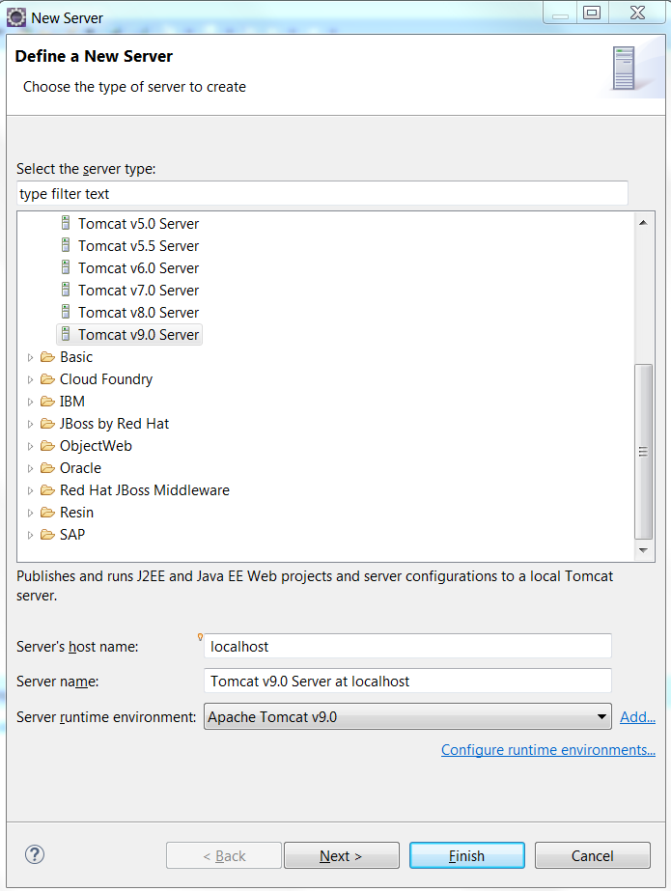Click the Tomcat v9.0 Server icon
The image size is (671, 891).
[66, 334]
